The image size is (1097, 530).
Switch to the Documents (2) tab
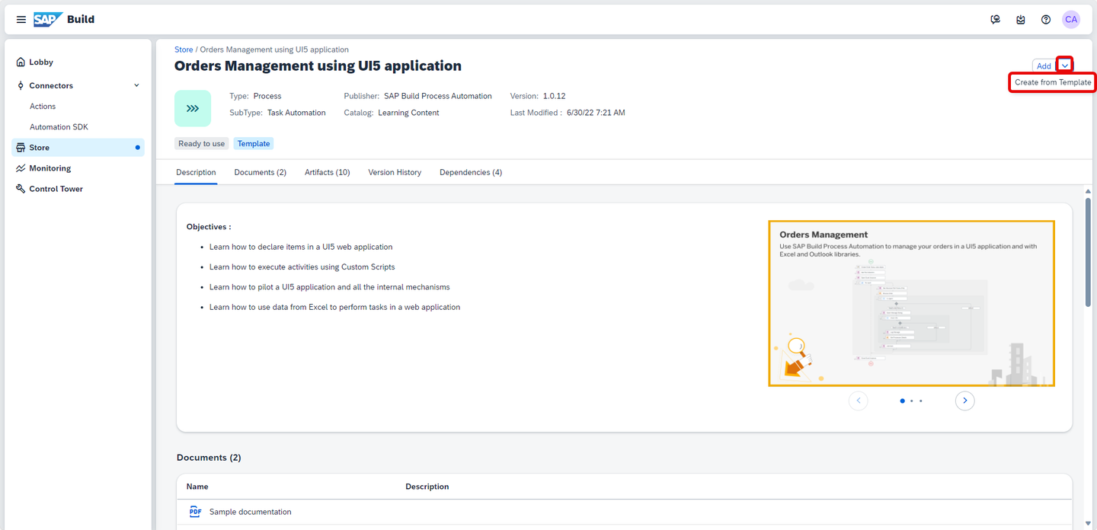pos(260,172)
